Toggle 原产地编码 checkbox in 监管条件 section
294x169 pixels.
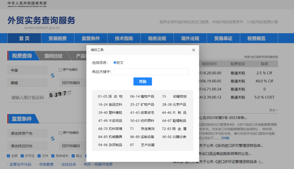point(60,133)
